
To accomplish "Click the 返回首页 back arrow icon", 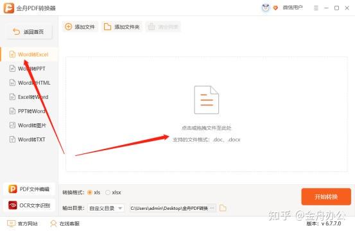I will coord(16,31).
